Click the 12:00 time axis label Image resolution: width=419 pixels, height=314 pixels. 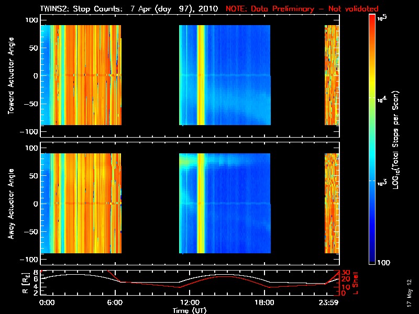pos(190,303)
